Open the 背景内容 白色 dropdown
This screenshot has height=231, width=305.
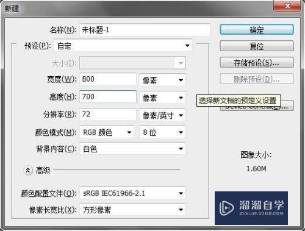pyautogui.click(x=132, y=149)
